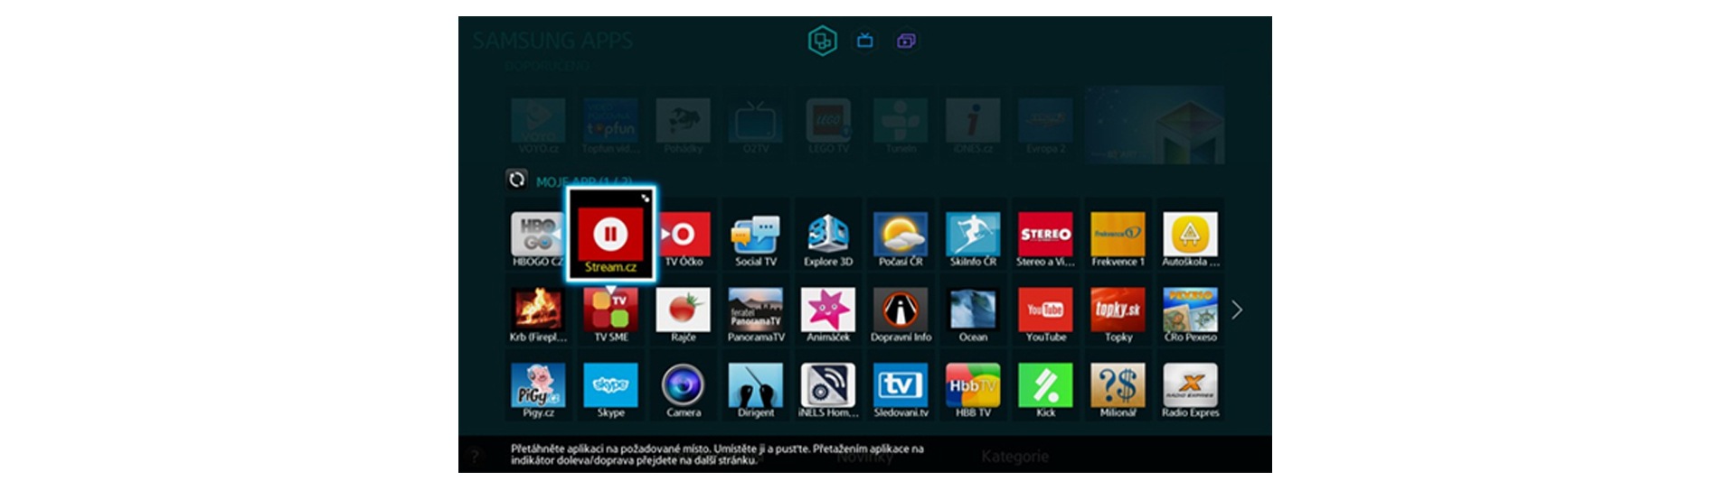The image size is (1736, 490).
Task: Open the Počasí ČR weather app
Action: 901,240
